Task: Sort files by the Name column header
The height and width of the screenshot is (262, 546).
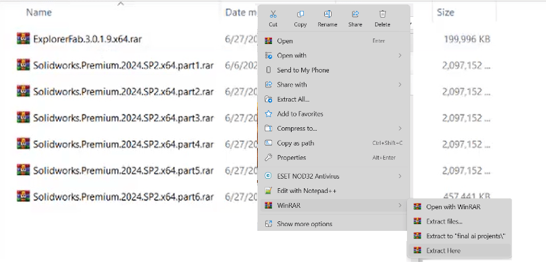Action: click(39, 12)
